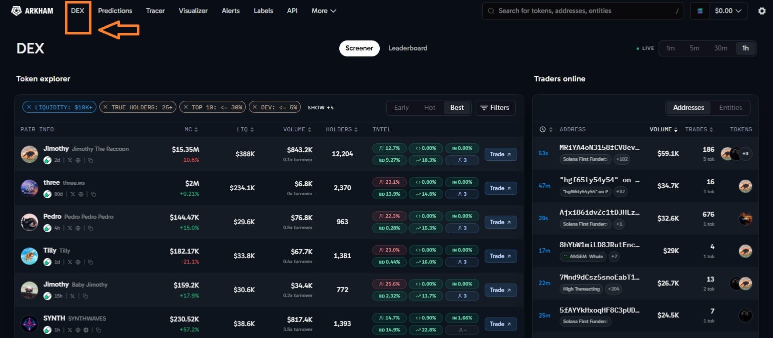
Task: Show Addresses in Traders online
Action: (688, 107)
